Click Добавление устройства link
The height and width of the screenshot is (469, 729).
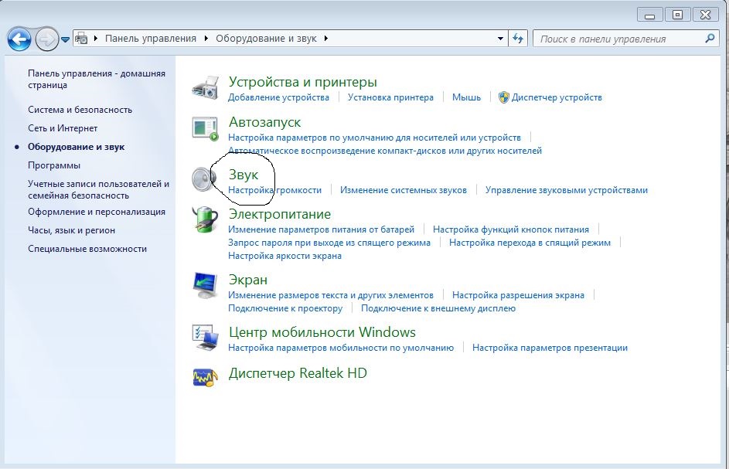pyautogui.click(x=278, y=97)
